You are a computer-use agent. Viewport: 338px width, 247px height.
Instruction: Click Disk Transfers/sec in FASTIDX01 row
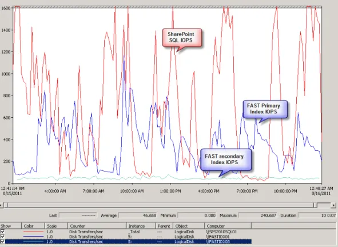click(86, 237)
